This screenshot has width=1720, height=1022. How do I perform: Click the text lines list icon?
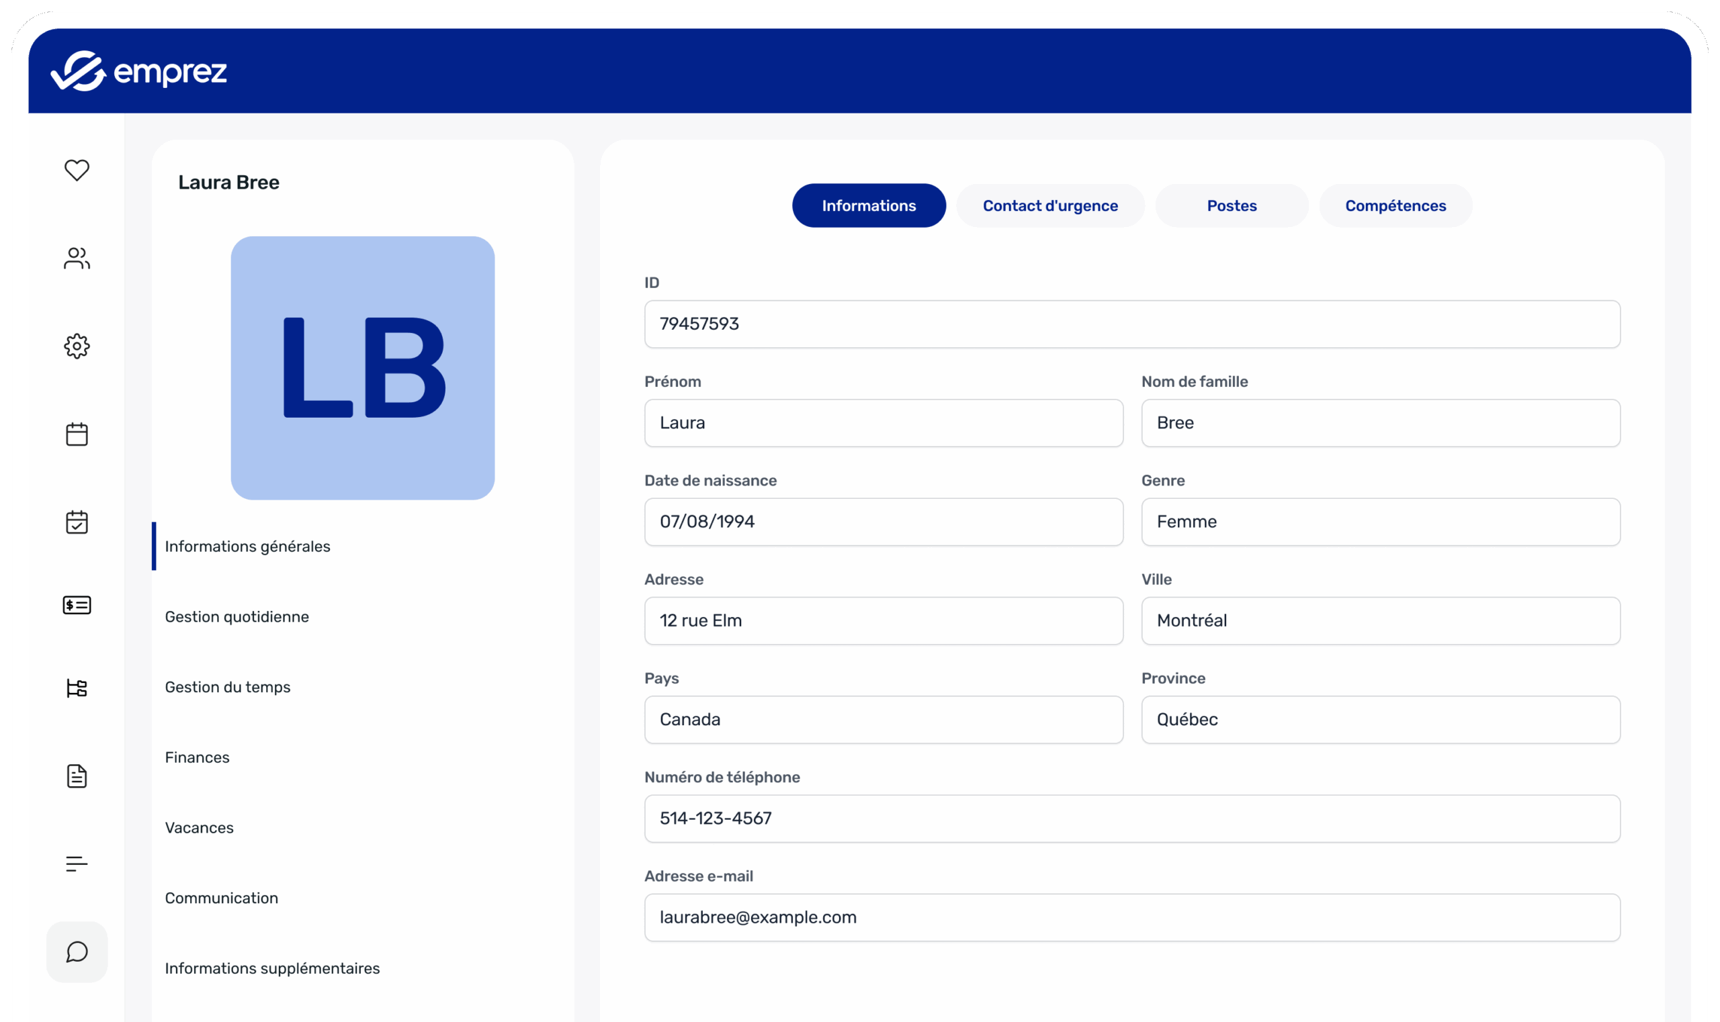click(x=77, y=864)
